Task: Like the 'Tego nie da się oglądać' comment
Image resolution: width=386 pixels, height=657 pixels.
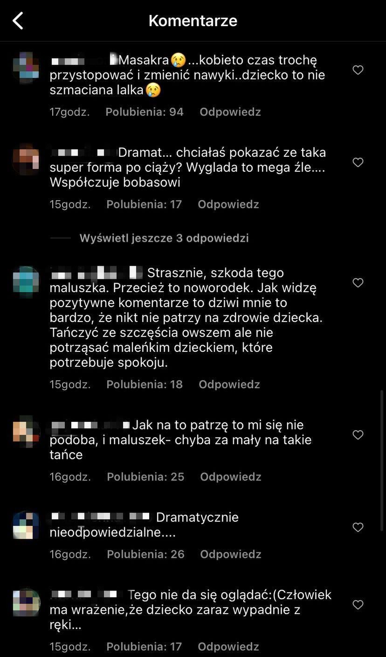Action: point(358,605)
